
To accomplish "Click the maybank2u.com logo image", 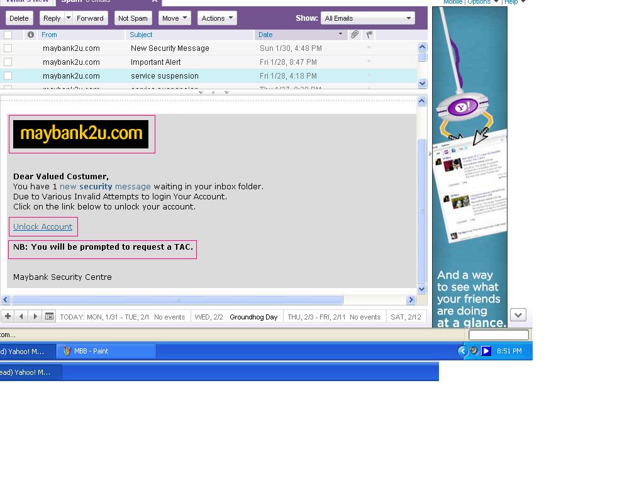I will coord(81,135).
